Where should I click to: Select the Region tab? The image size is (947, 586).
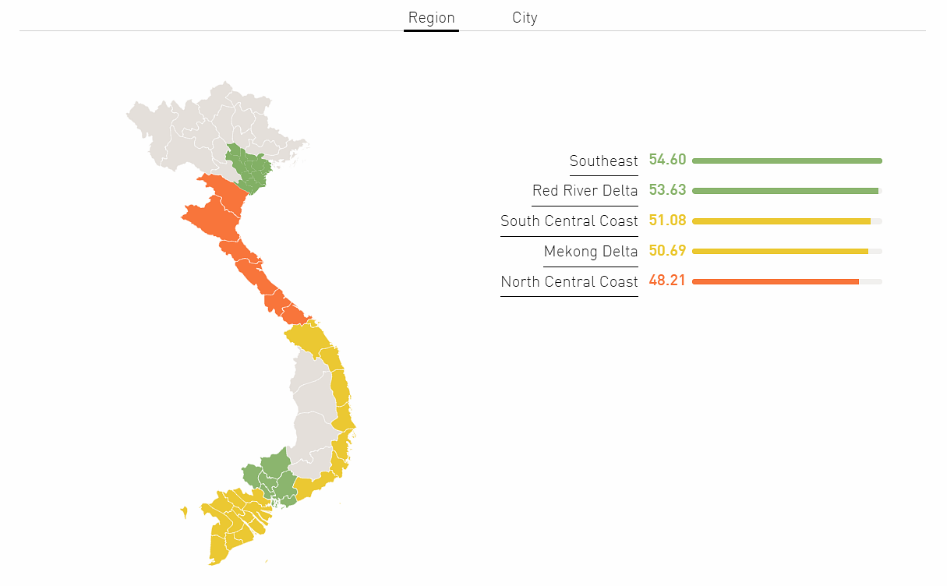point(431,17)
